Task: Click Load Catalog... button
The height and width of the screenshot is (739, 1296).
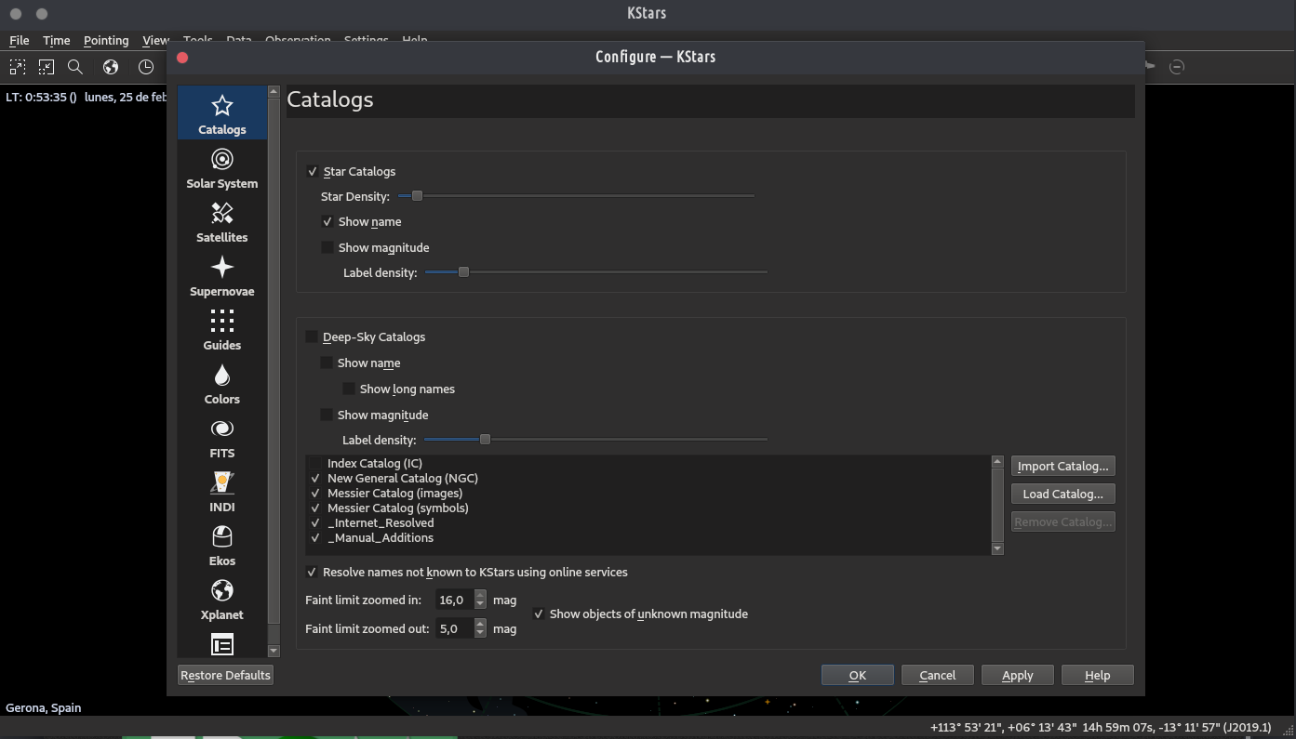Action: click(1063, 494)
